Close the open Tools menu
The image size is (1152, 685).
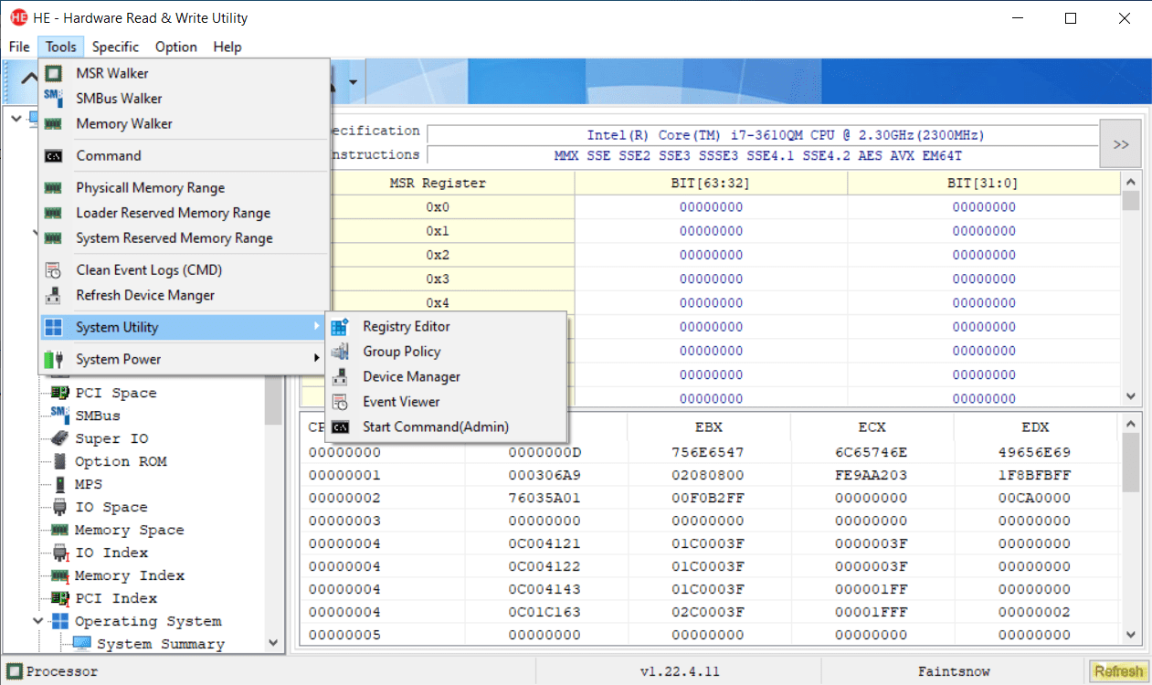click(61, 47)
